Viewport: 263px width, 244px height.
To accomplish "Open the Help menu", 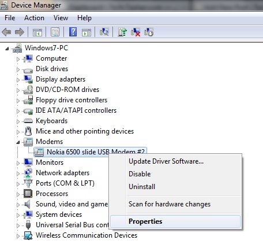I will coord(84,18).
